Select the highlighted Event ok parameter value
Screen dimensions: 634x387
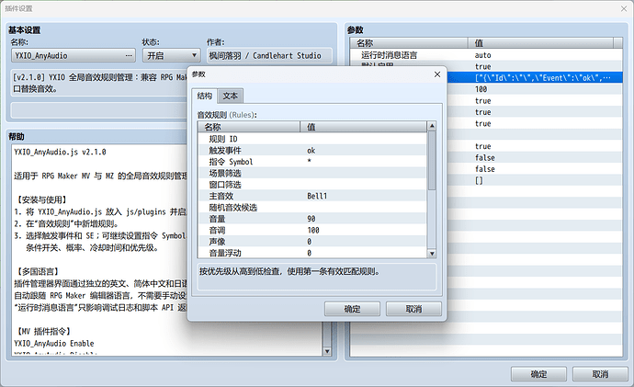pos(543,77)
